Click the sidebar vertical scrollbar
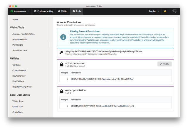This screenshot has width=188, height=129. pyautogui.click(x=49, y=45)
